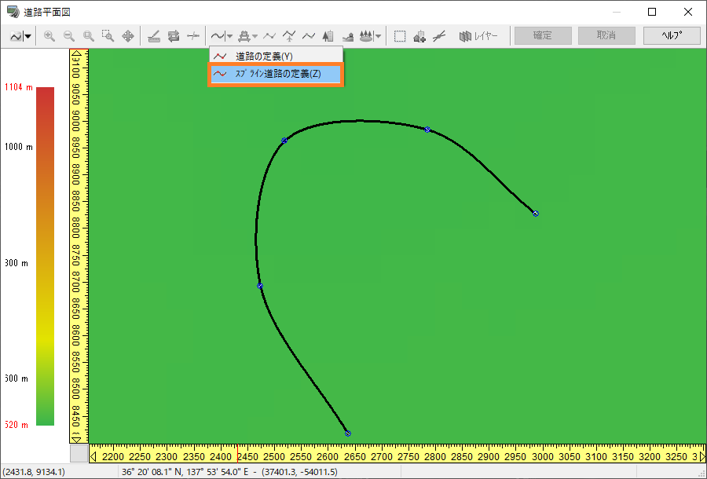Image resolution: width=707 pixels, height=479 pixels.
Task: Click the split line icon
Action: tap(193, 36)
